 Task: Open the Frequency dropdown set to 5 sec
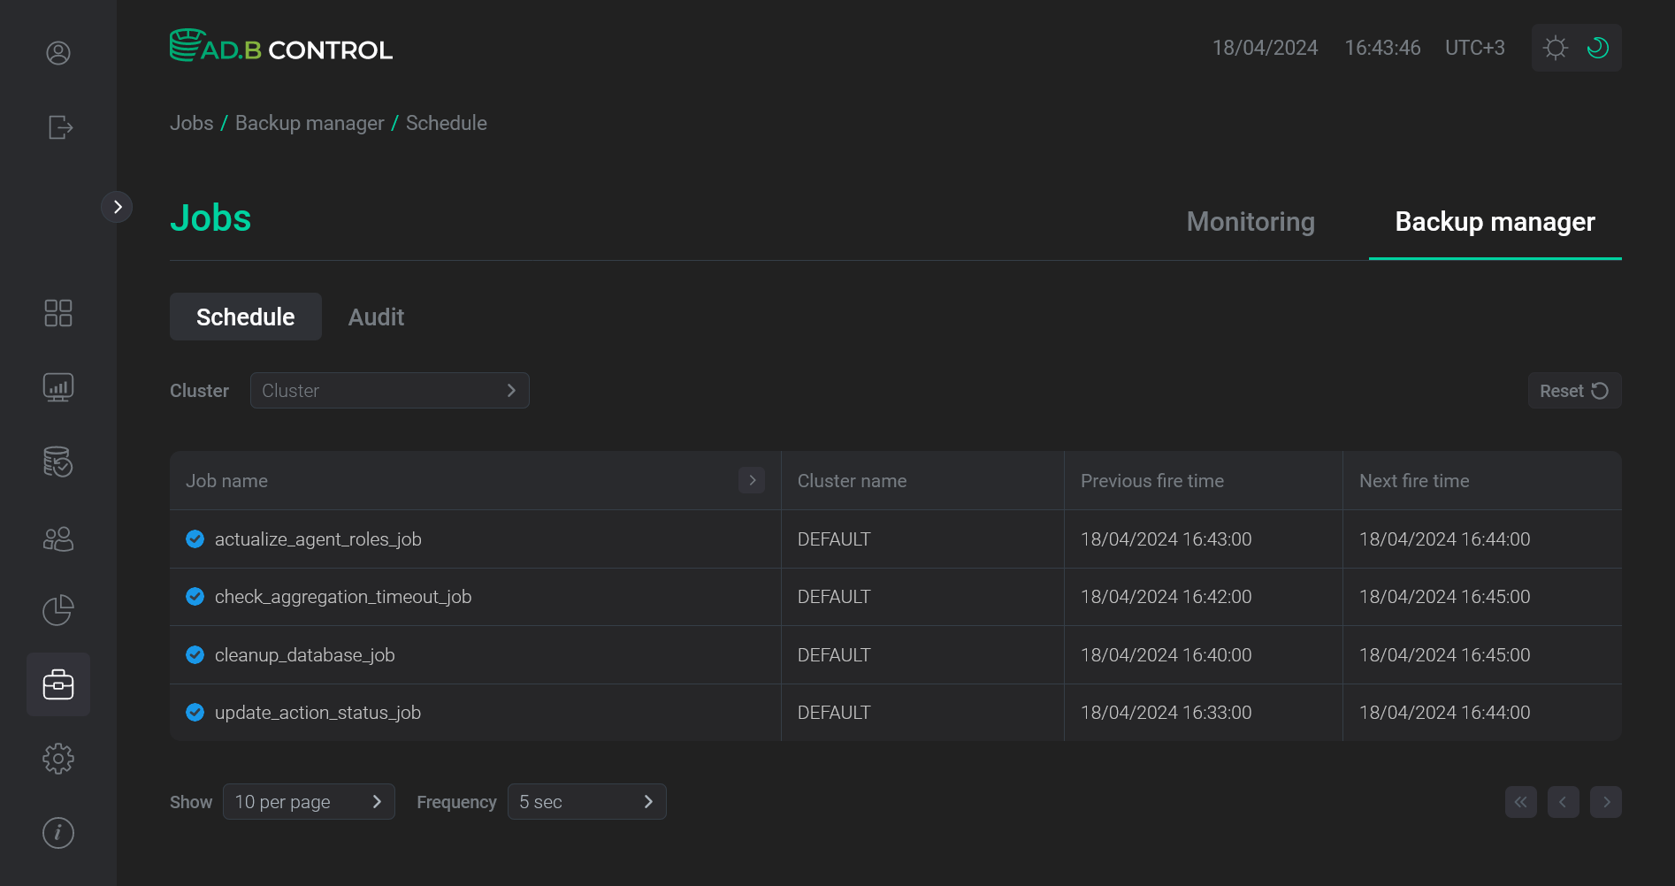(586, 801)
